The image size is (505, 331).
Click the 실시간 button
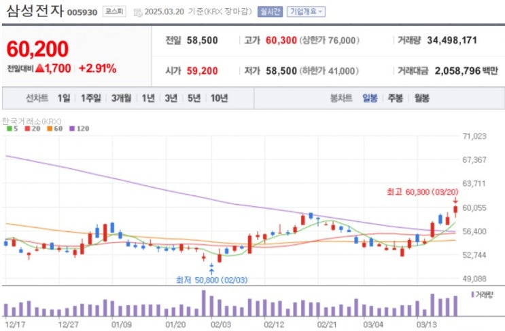(x=270, y=12)
